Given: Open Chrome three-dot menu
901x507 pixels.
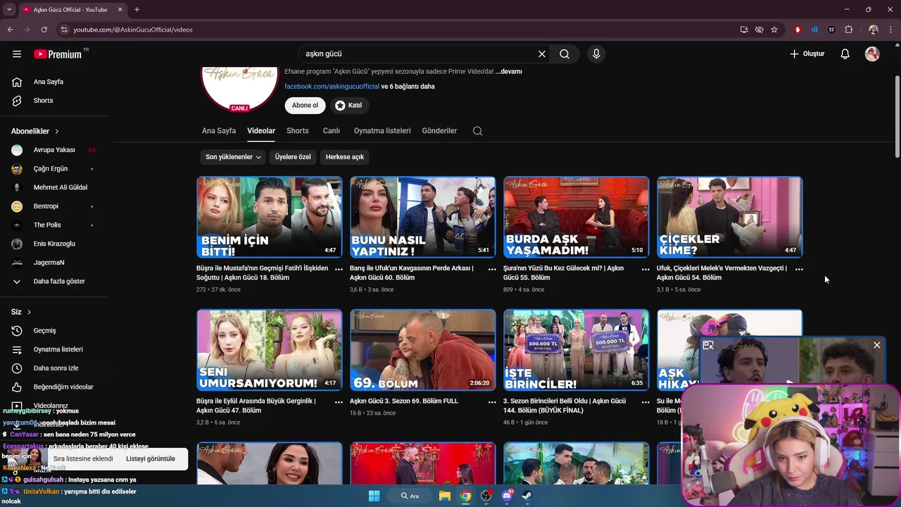Looking at the screenshot, I should click(x=890, y=30).
